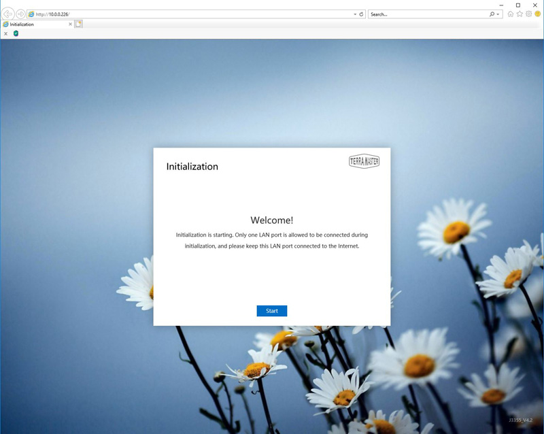Screen dimensions: 544x434
Task: Close the toolbar with the X icon
Action: [5, 34]
